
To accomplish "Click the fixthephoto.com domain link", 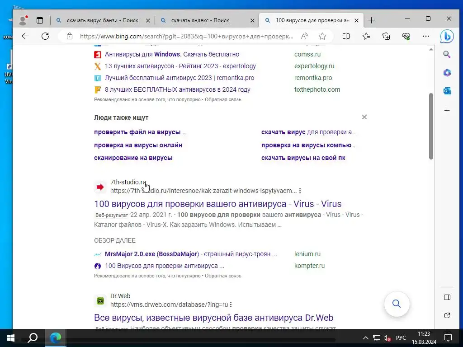I will pyautogui.click(x=317, y=89).
